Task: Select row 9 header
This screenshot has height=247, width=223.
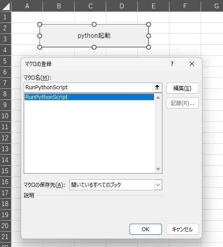Action: (x=6, y=105)
